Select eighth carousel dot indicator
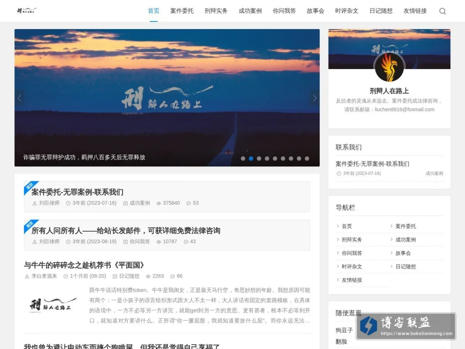This screenshot has width=465, height=349. tap(299, 159)
